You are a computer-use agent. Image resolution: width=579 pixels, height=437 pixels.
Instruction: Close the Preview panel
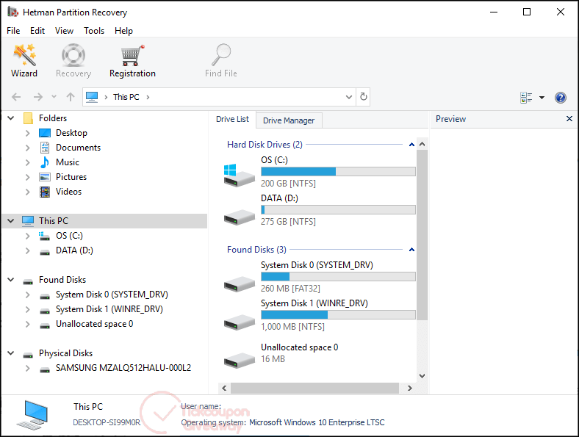point(569,118)
